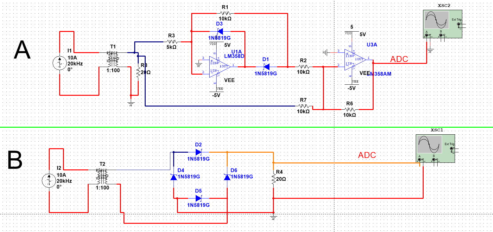
Task: Click the 1N5819G label next to D6
Action: [x=242, y=176]
